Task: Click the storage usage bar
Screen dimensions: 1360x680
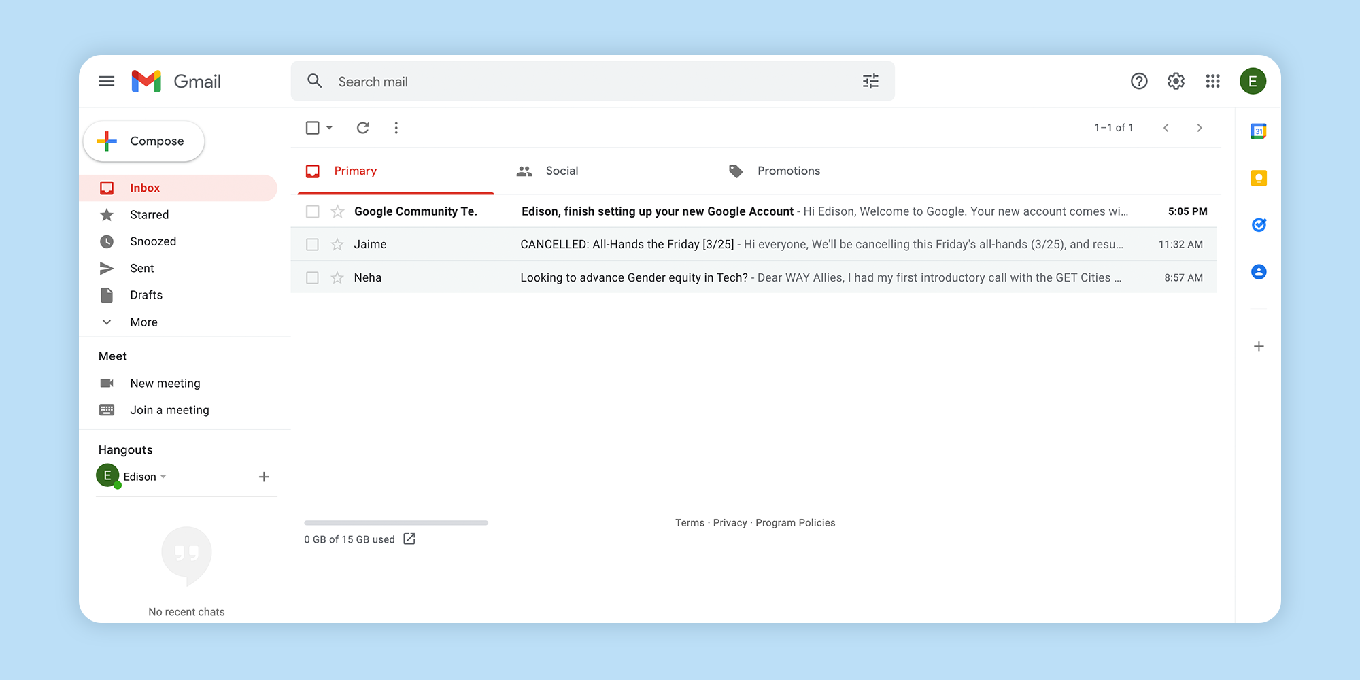Action: (x=396, y=523)
